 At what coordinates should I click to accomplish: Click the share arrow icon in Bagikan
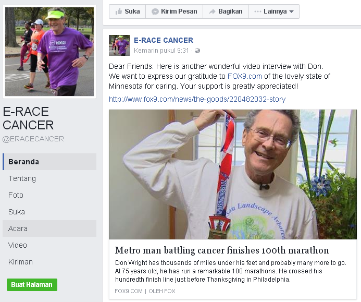click(212, 11)
